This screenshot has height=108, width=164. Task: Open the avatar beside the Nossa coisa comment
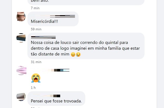(x=21, y=38)
